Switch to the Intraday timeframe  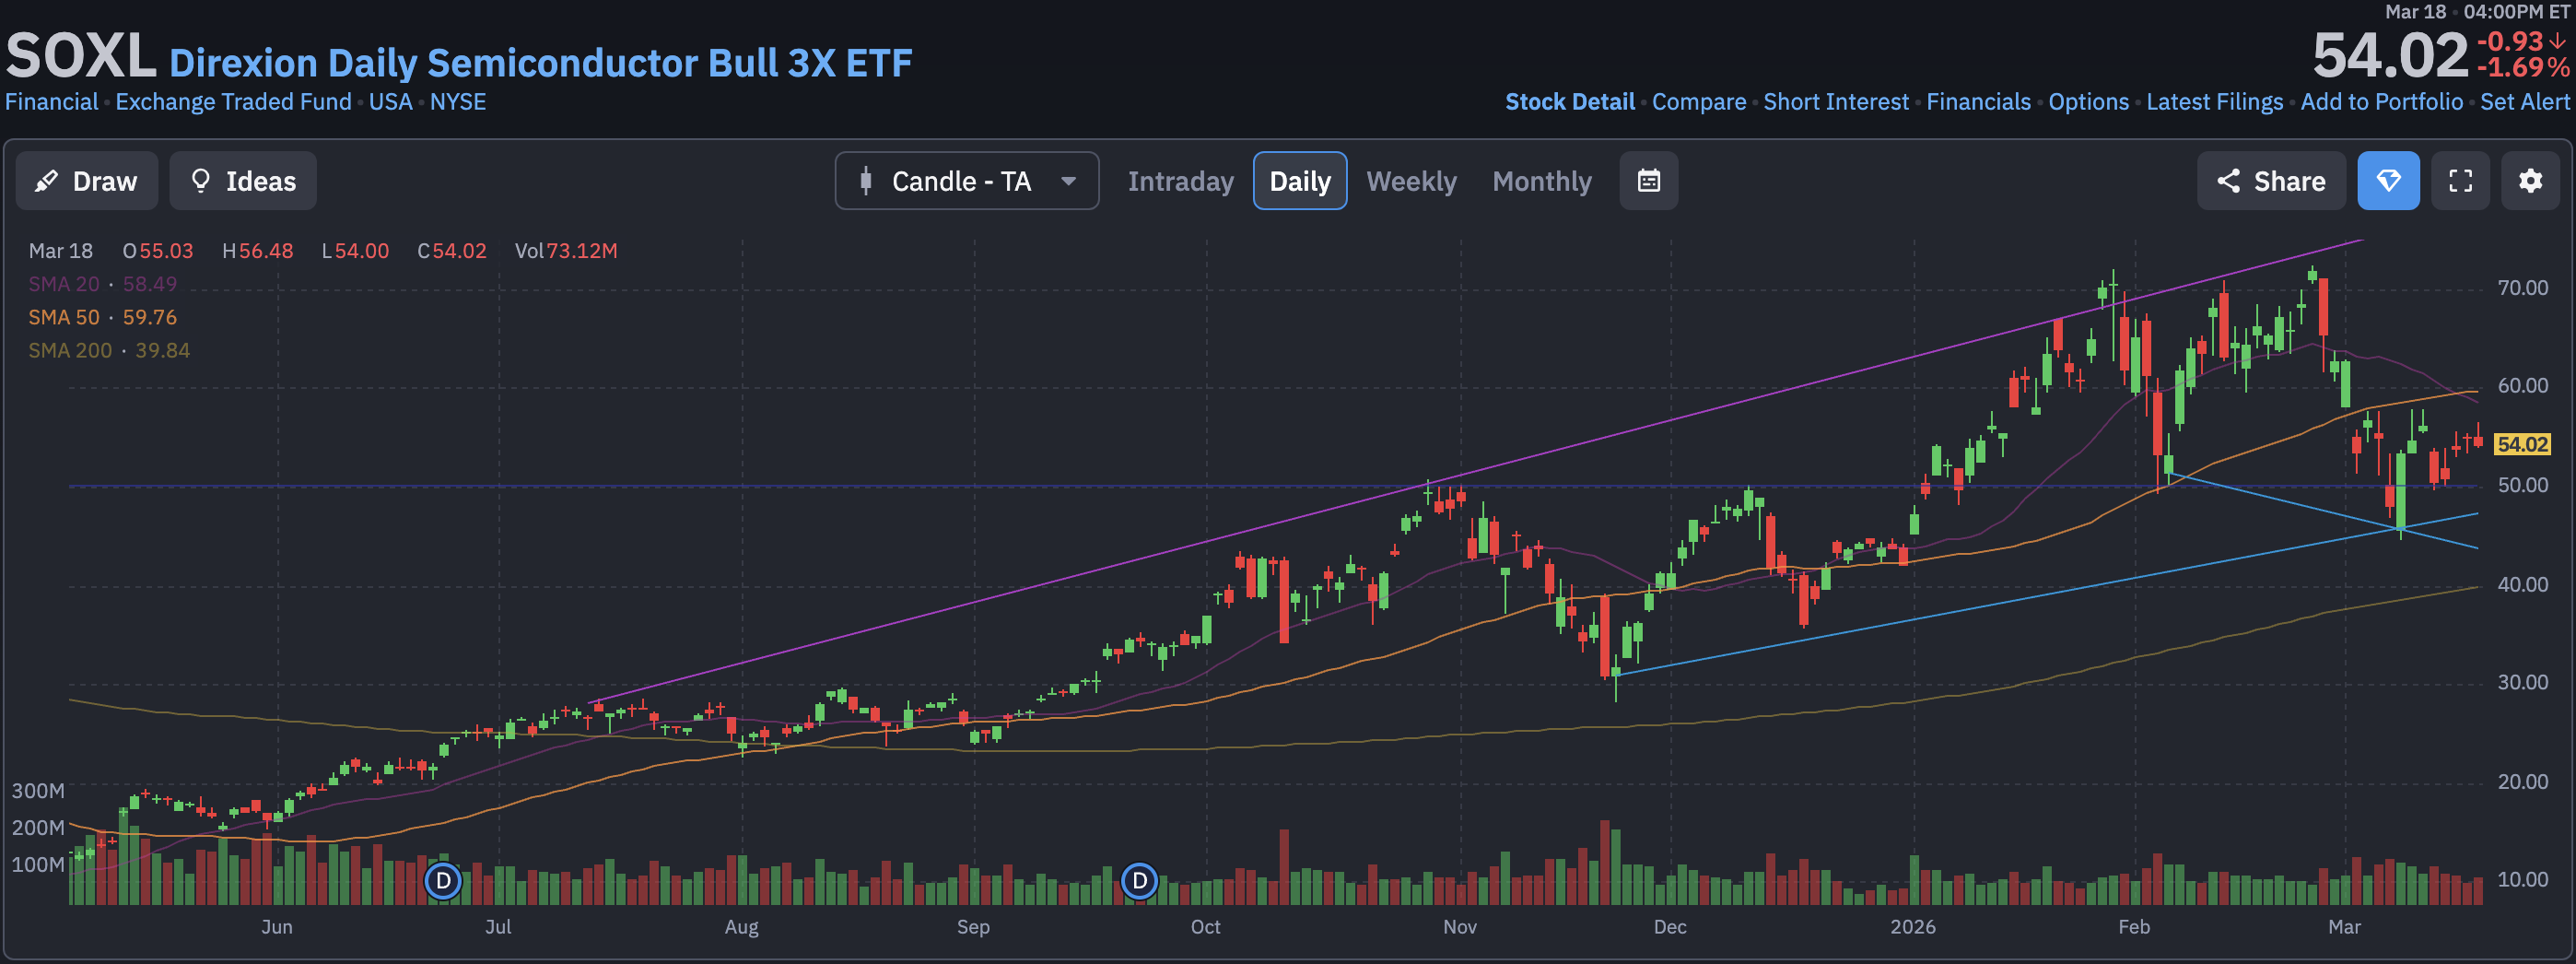(1180, 181)
